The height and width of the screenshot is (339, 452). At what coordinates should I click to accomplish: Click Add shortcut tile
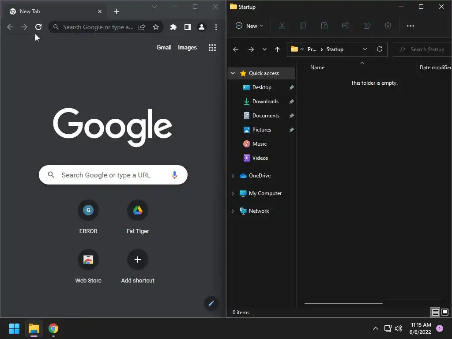[x=138, y=266]
